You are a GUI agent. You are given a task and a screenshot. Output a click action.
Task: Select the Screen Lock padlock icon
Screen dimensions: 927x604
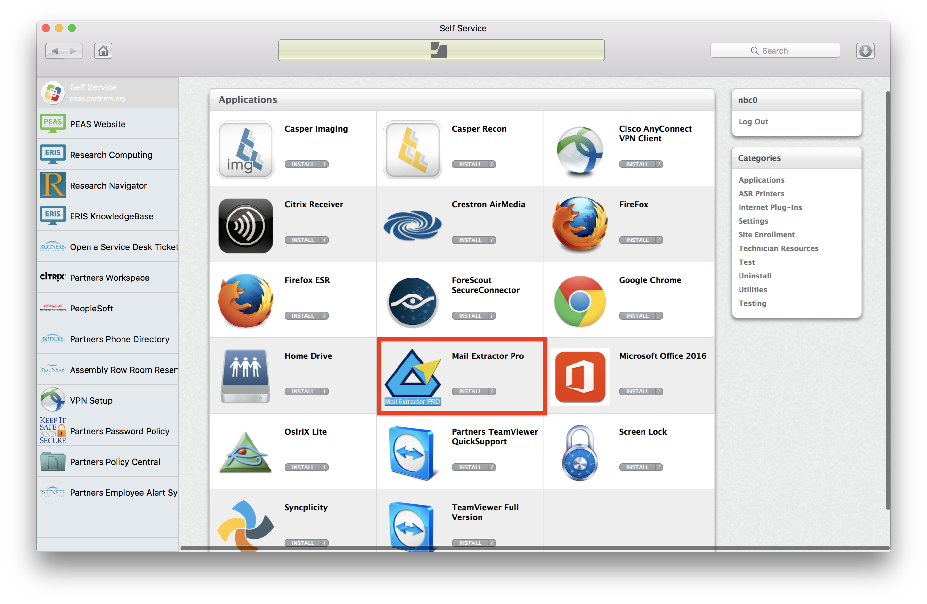point(579,453)
